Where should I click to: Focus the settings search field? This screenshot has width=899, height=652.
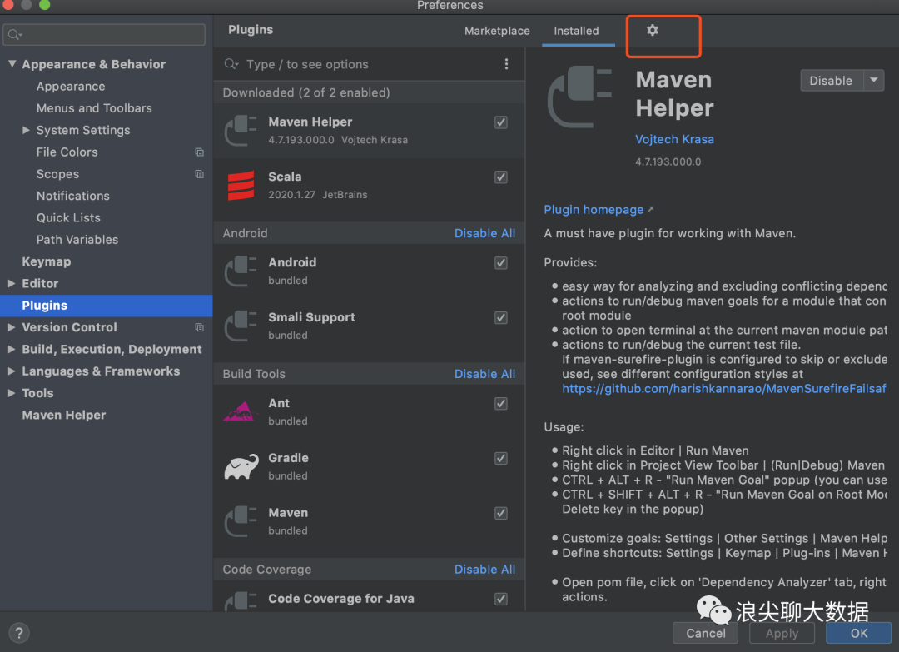(x=104, y=34)
